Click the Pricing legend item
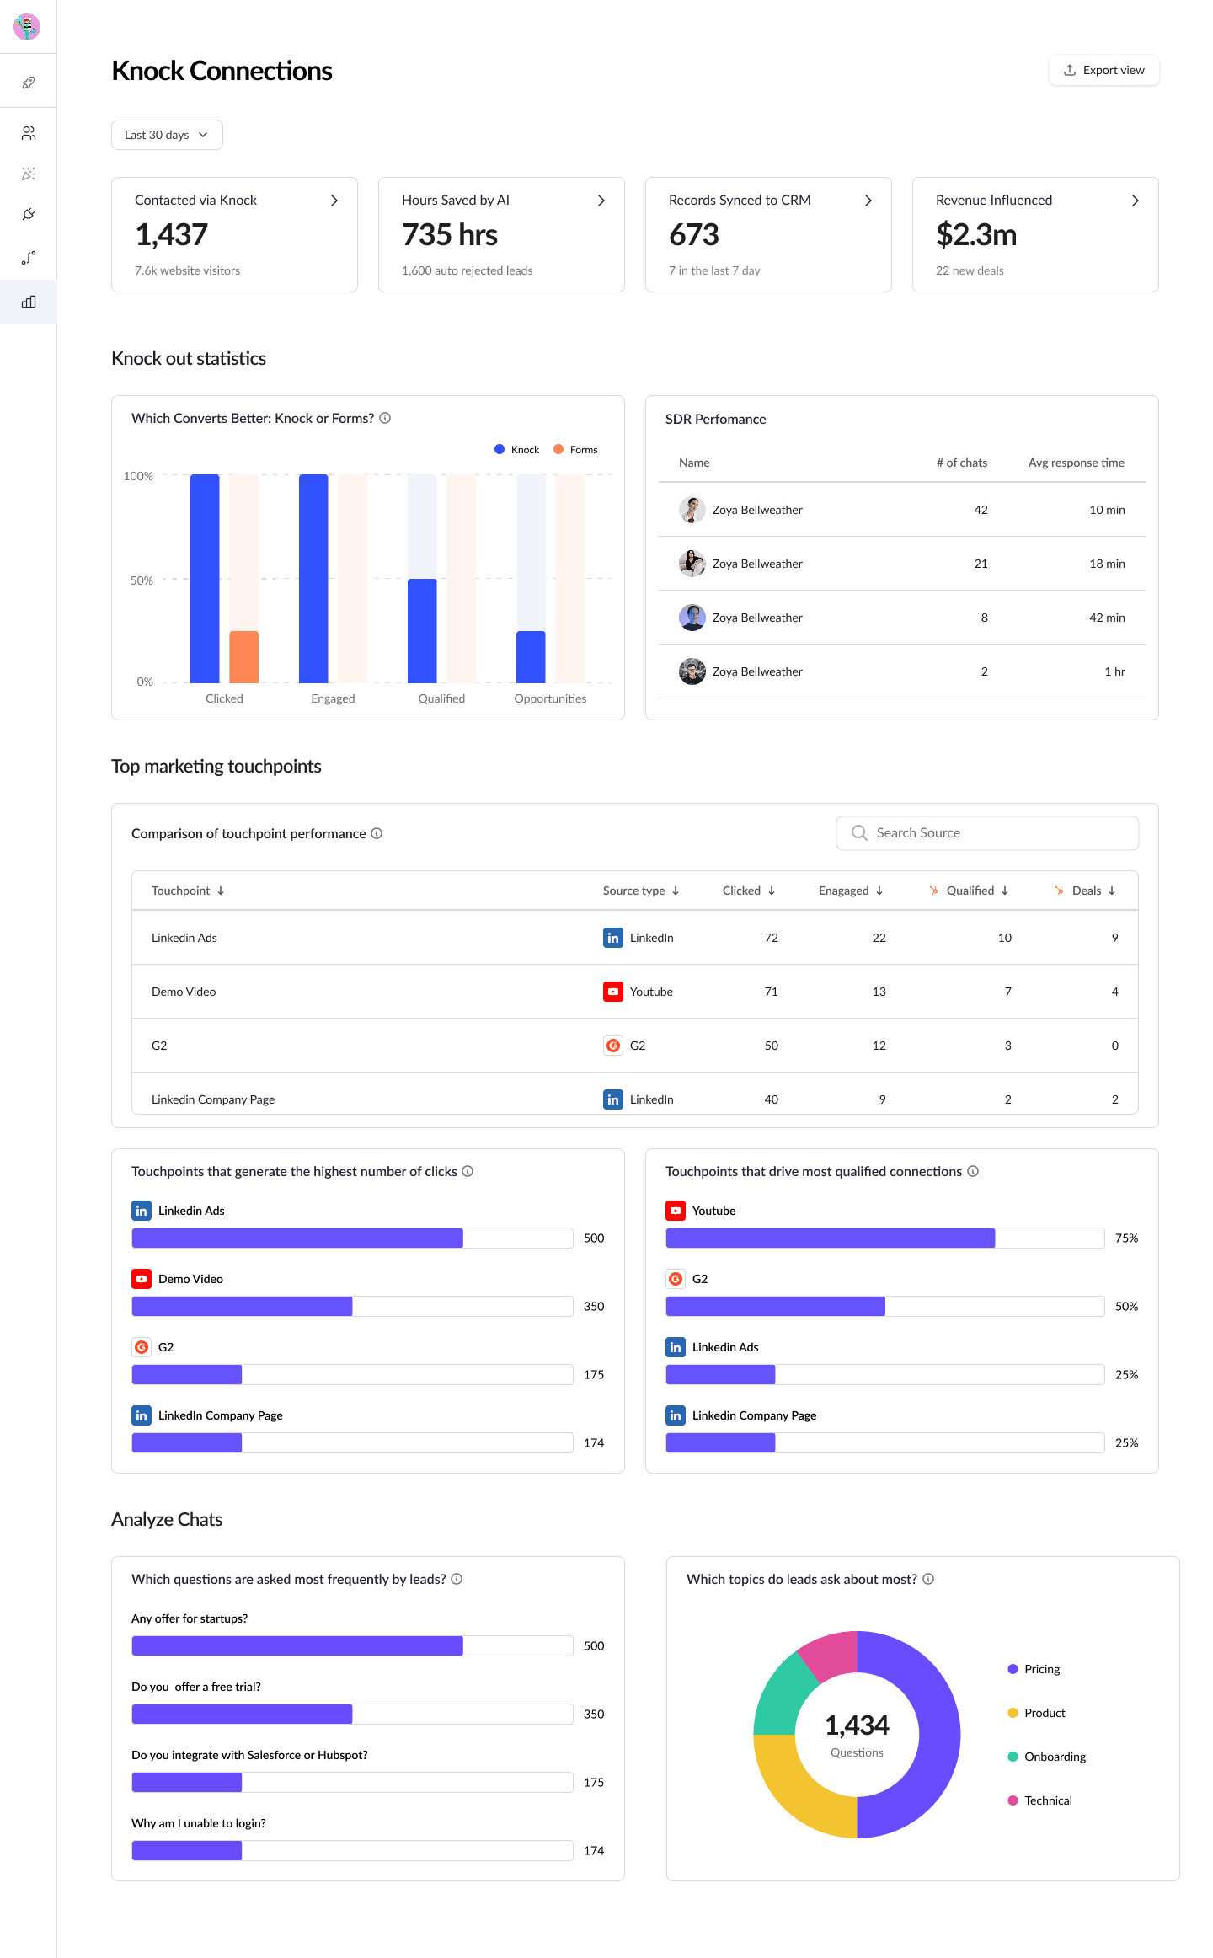Image resolution: width=1213 pixels, height=1958 pixels. (1041, 1669)
